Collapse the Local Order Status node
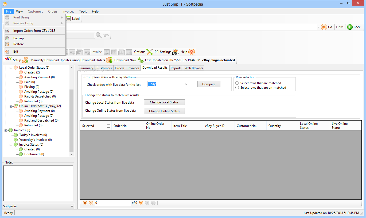 (x=11, y=68)
